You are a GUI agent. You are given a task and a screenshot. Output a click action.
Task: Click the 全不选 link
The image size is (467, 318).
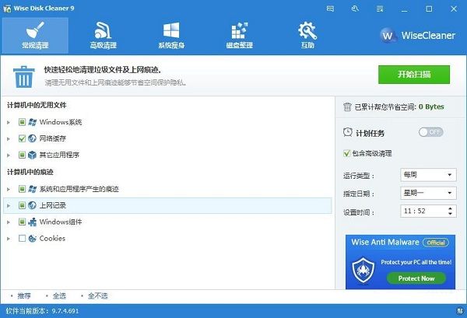point(98,296)
